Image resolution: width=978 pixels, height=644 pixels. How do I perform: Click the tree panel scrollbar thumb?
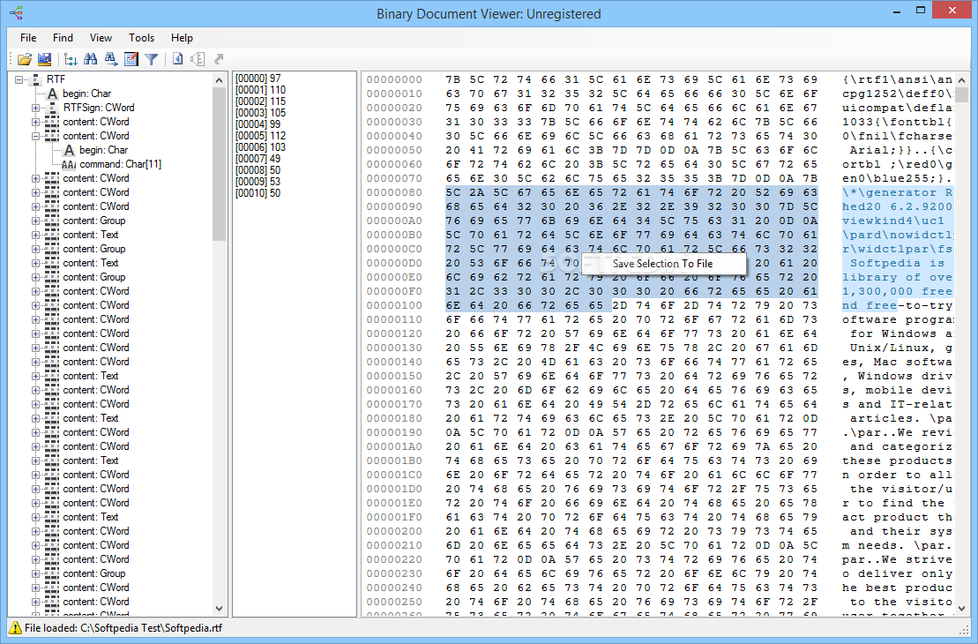point(219,163)
